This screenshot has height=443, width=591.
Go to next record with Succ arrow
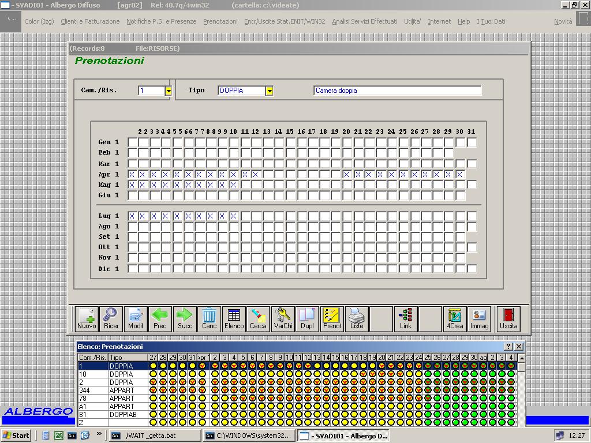click(x=185, y=319)
